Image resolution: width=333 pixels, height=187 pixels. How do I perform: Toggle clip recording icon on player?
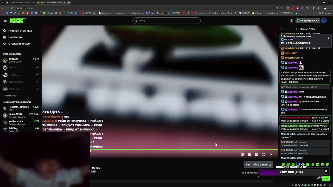point(249,155)
